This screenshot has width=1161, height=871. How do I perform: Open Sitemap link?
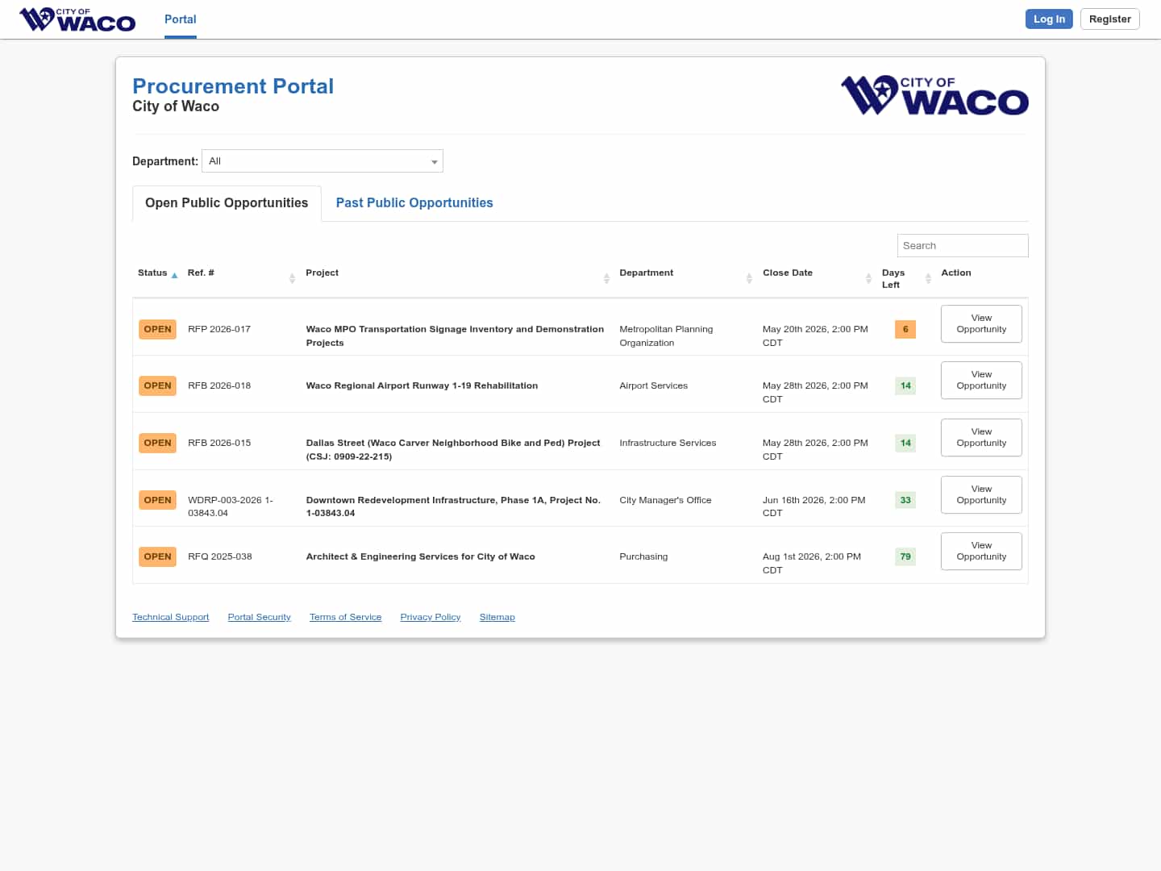pyautogui.click(x=497, y=617)
